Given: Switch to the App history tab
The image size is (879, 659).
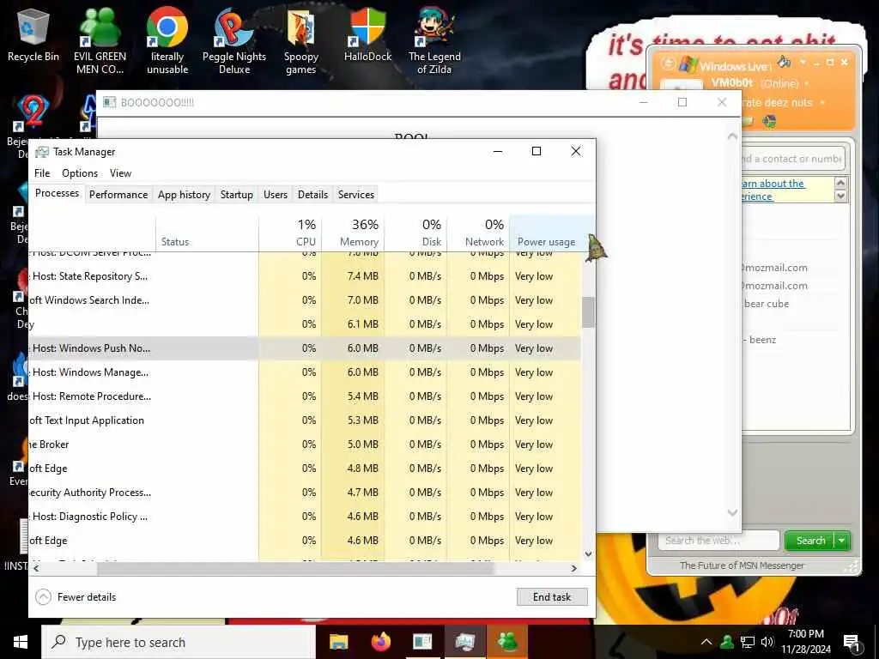Looking at the screenshot, I should tap(184, 195).
